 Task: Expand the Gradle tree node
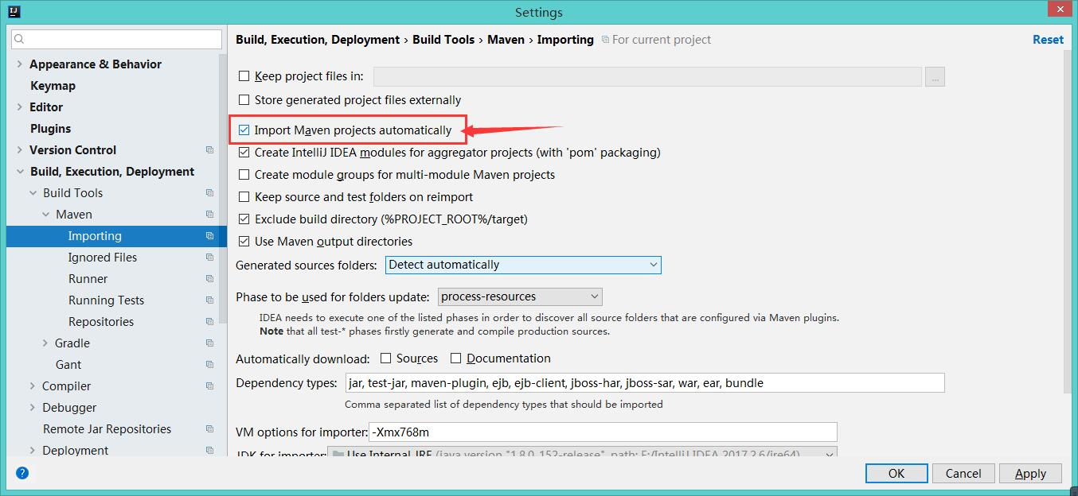click(x=46, y=343)
